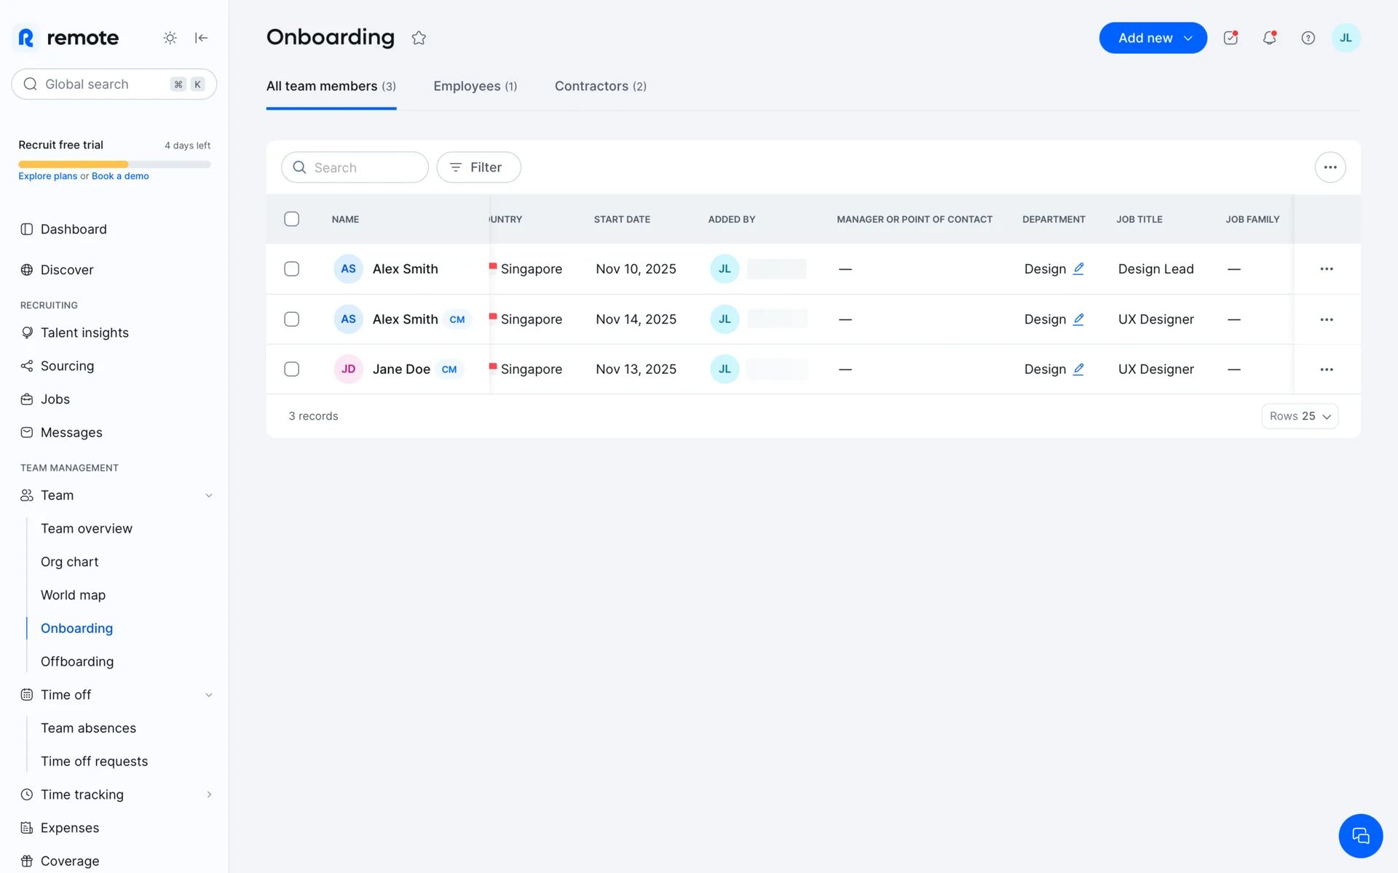Favorite the Onboarding page with the star icon
The image size is (1398, 873).
(419, 38)
